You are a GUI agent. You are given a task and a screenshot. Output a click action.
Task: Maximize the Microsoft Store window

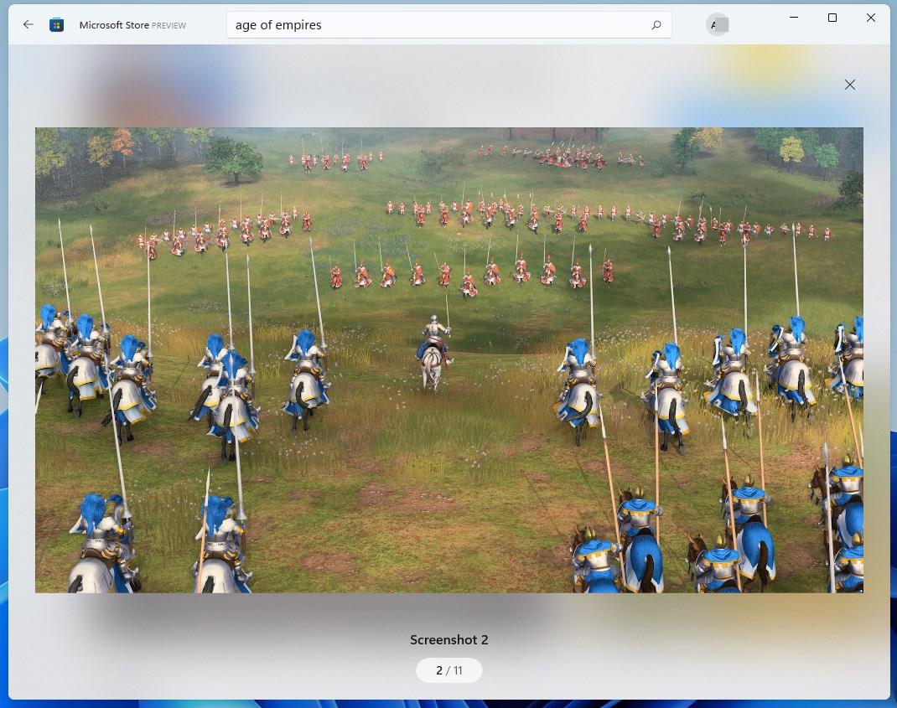pos(832,18)
